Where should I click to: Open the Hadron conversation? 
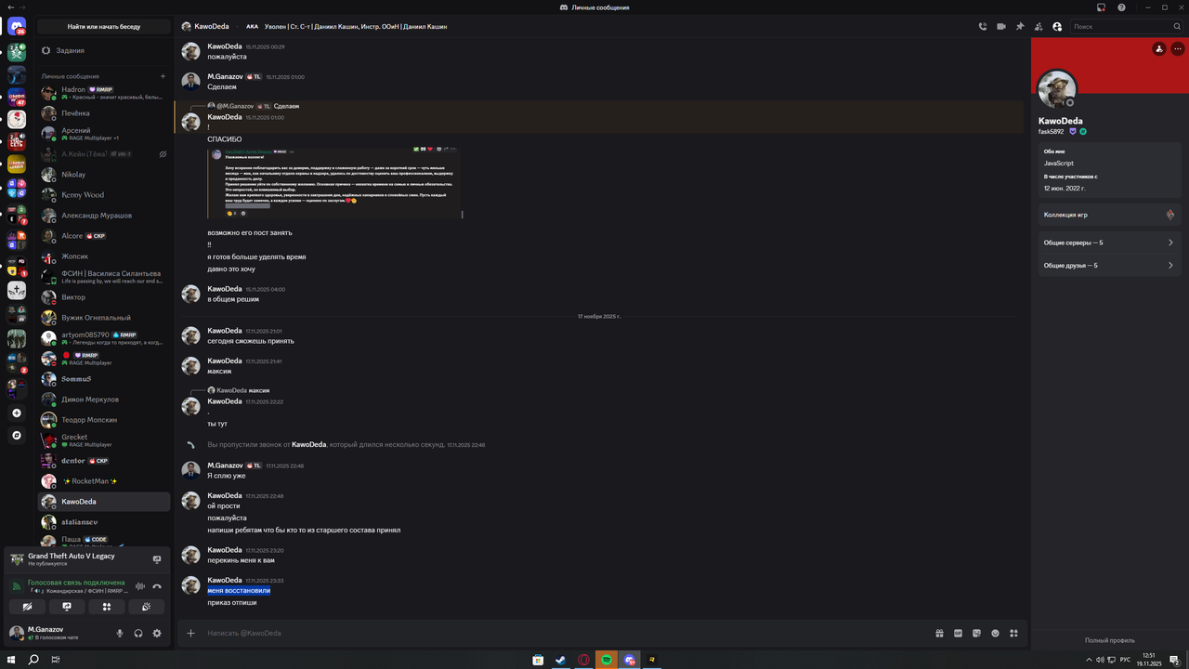pos(104,93)
